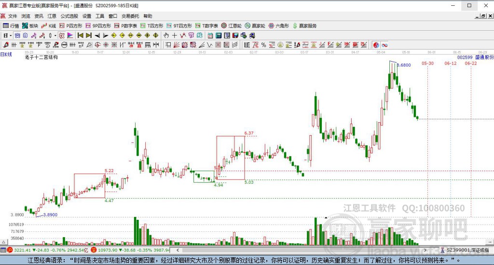Click the 日K线 chart label

[x=6, y=54]
